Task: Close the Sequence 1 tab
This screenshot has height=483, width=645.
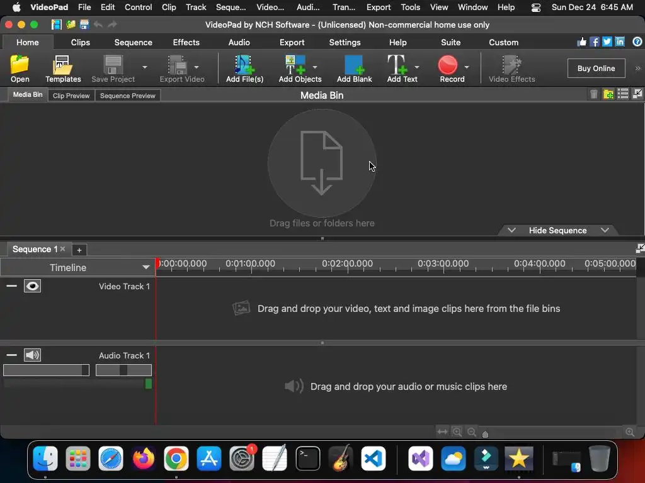Action: coord(62,249)
